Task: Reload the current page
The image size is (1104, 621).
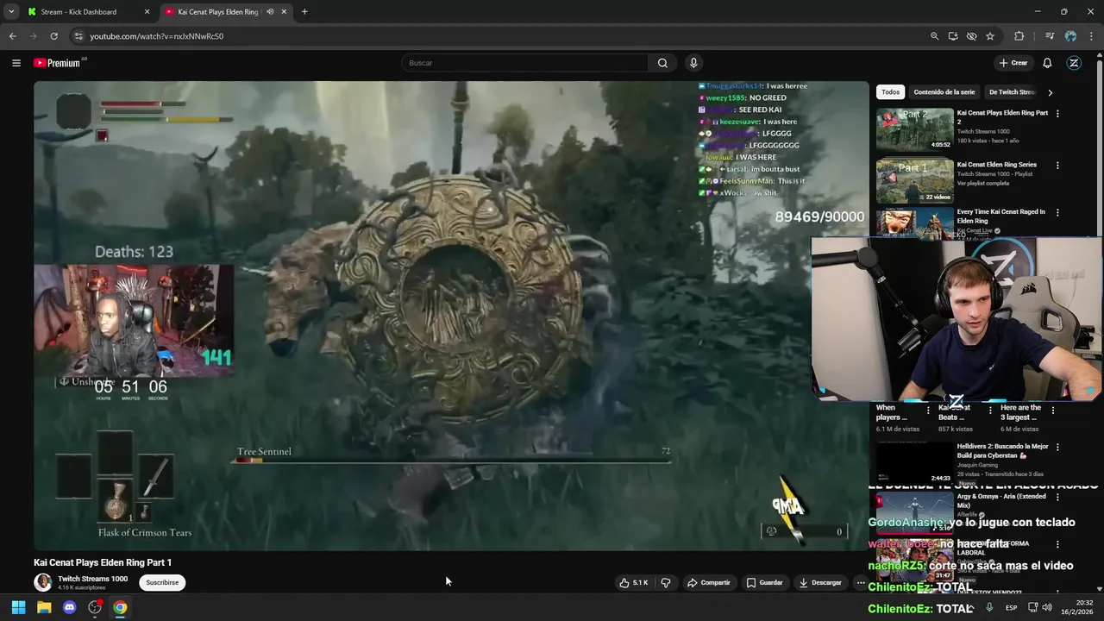Action: point(53,36)
